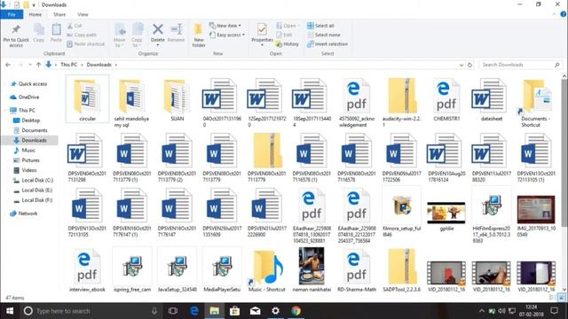Open address bar history dropdown
This screenshot has height=319, width=568.
point(461,65)
